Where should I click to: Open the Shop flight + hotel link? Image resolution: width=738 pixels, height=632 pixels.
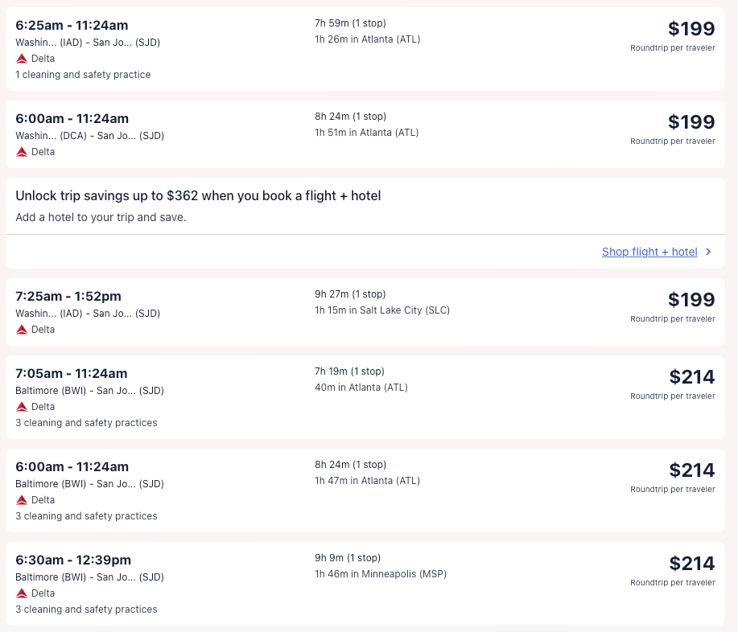649,252
